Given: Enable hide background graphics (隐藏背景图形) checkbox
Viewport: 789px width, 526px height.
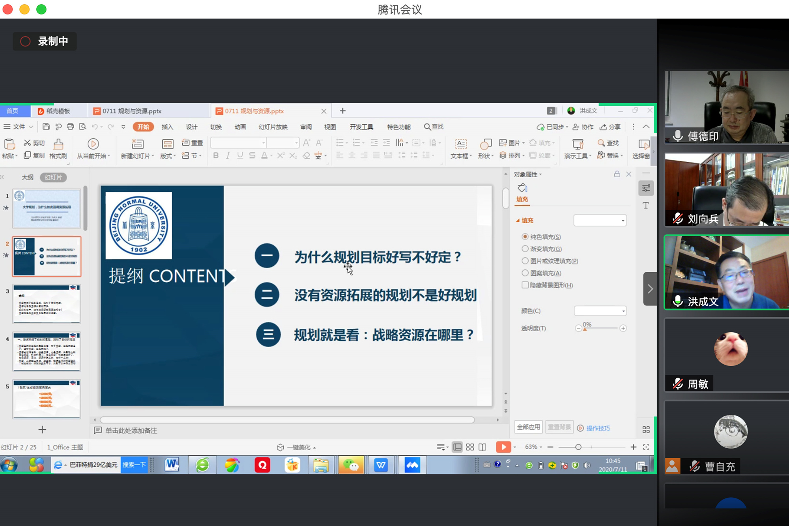Looking at the screenshot, I should (x=525, y=285).
